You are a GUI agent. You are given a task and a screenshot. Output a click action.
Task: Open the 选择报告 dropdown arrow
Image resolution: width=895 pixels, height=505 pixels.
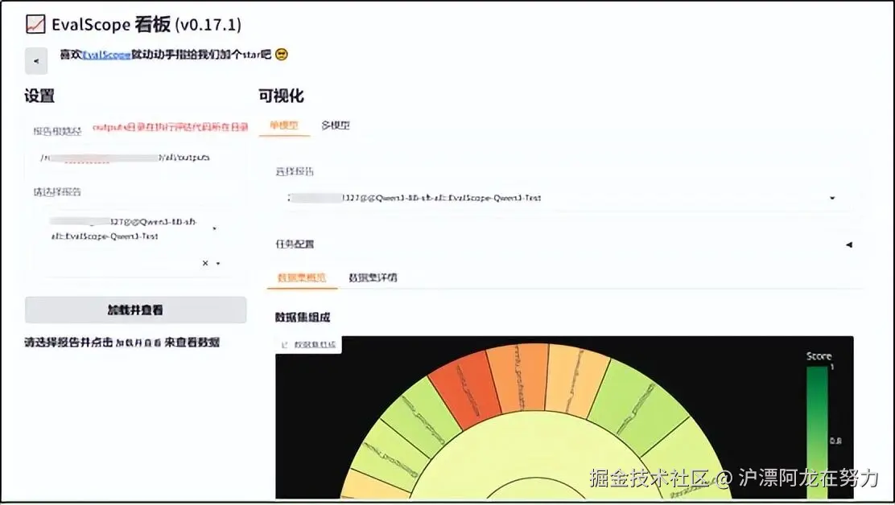click(x=832, y=198)
